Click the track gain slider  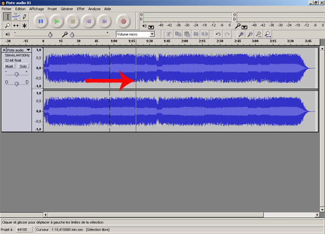point(17,74)
